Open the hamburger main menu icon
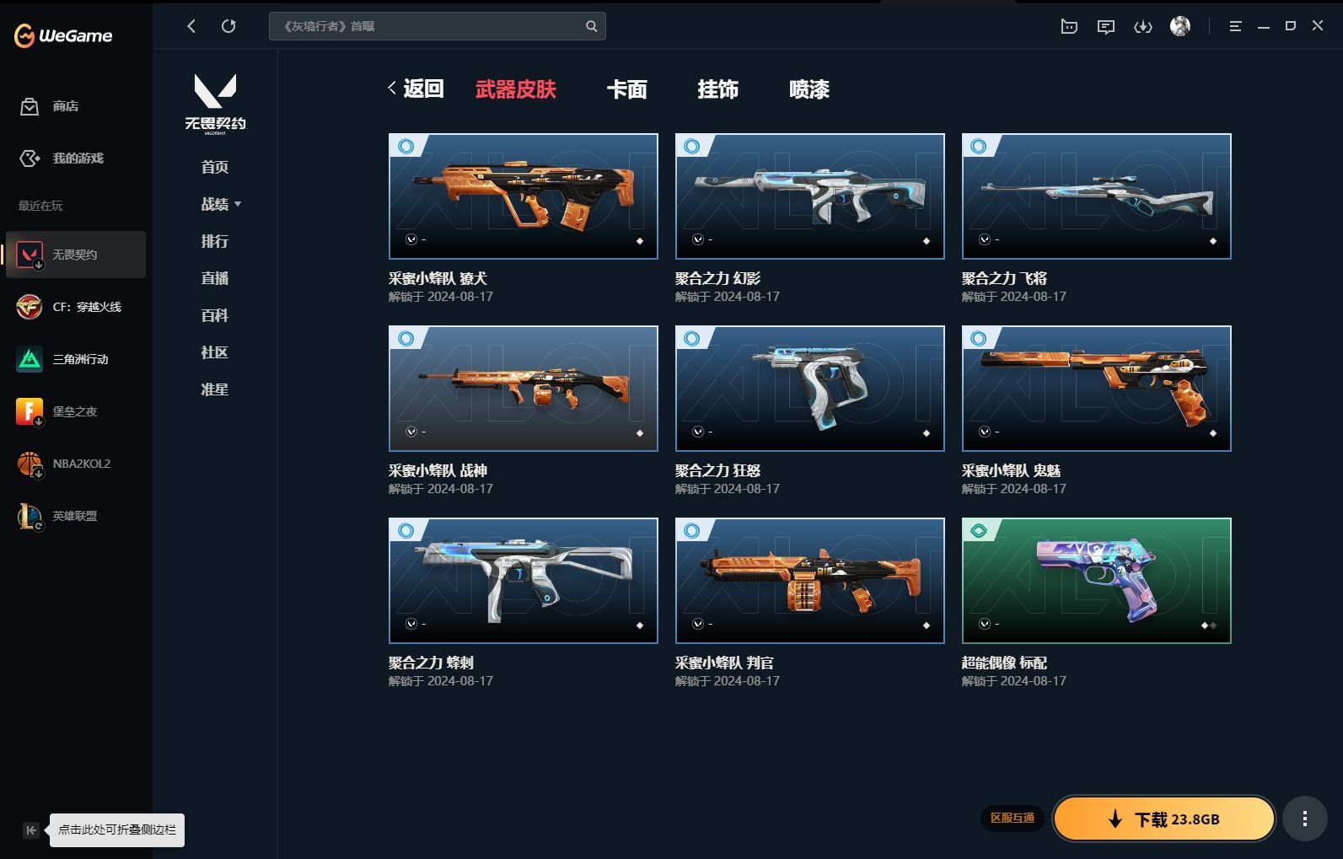This screenshot has width=1343, height=859. (x=1235, y=27)
